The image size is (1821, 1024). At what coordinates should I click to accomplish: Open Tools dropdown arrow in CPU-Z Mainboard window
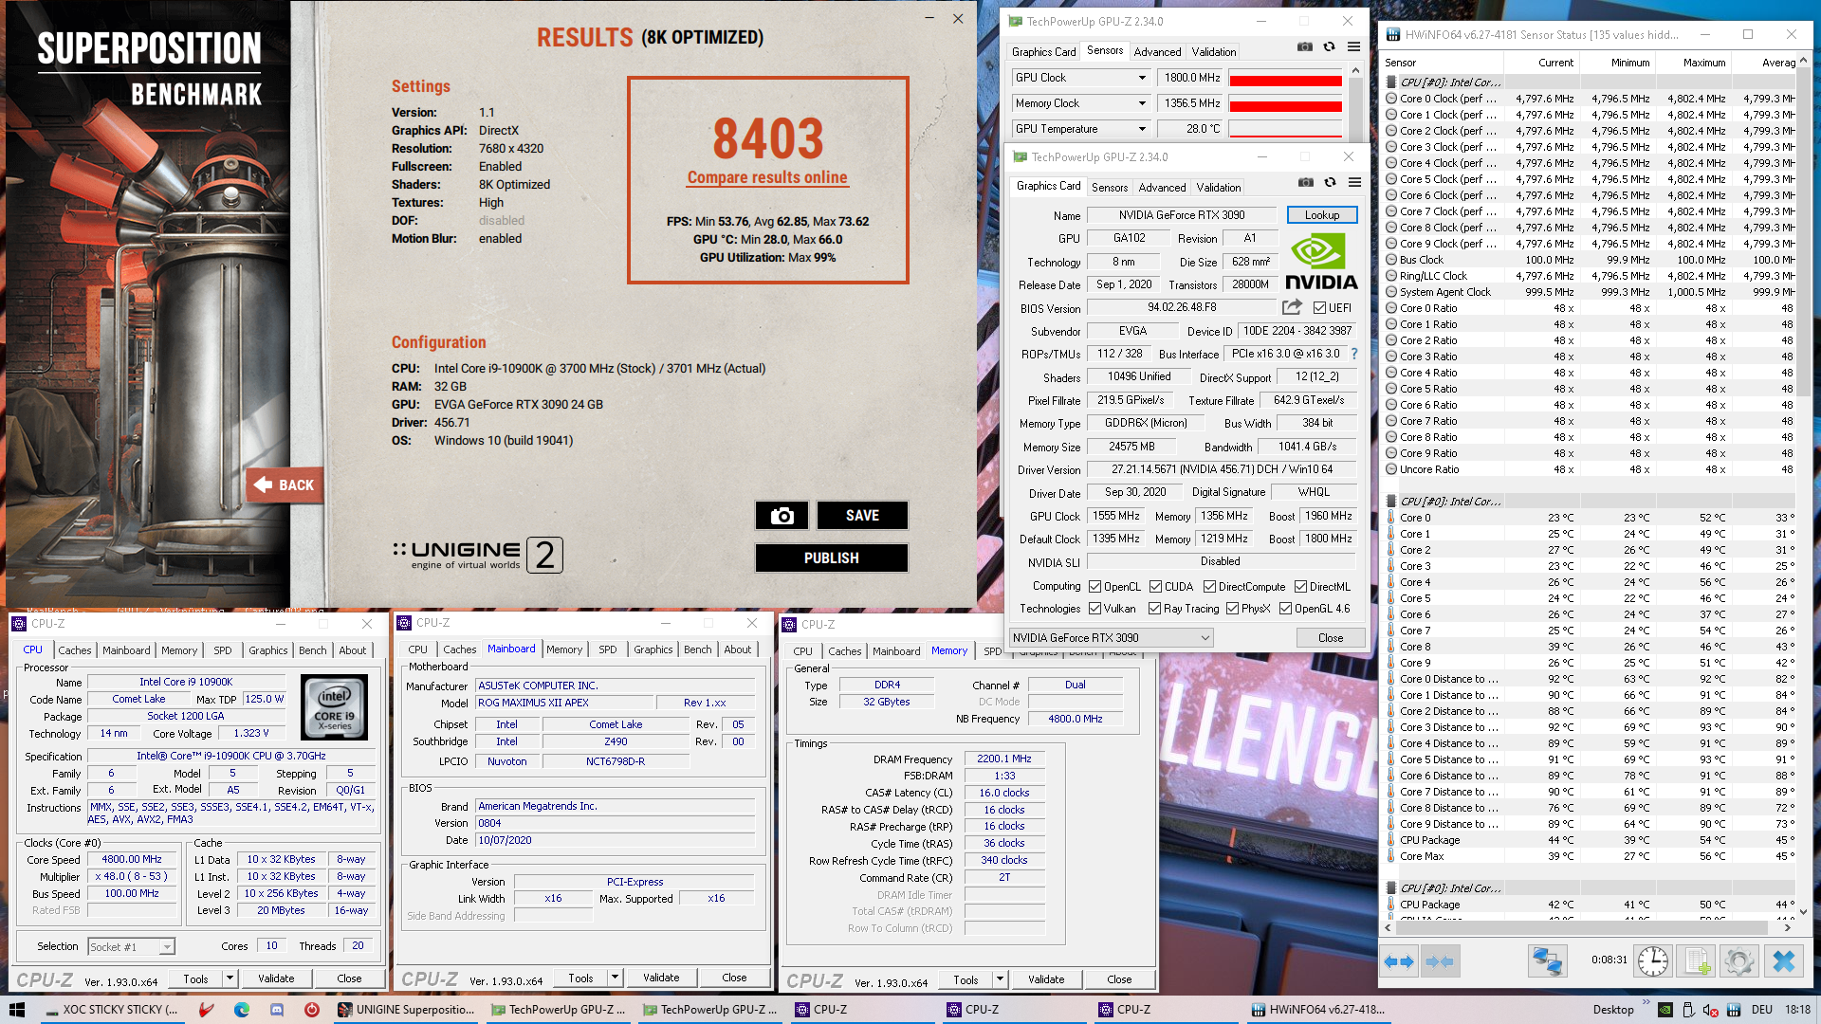(615, 978)
